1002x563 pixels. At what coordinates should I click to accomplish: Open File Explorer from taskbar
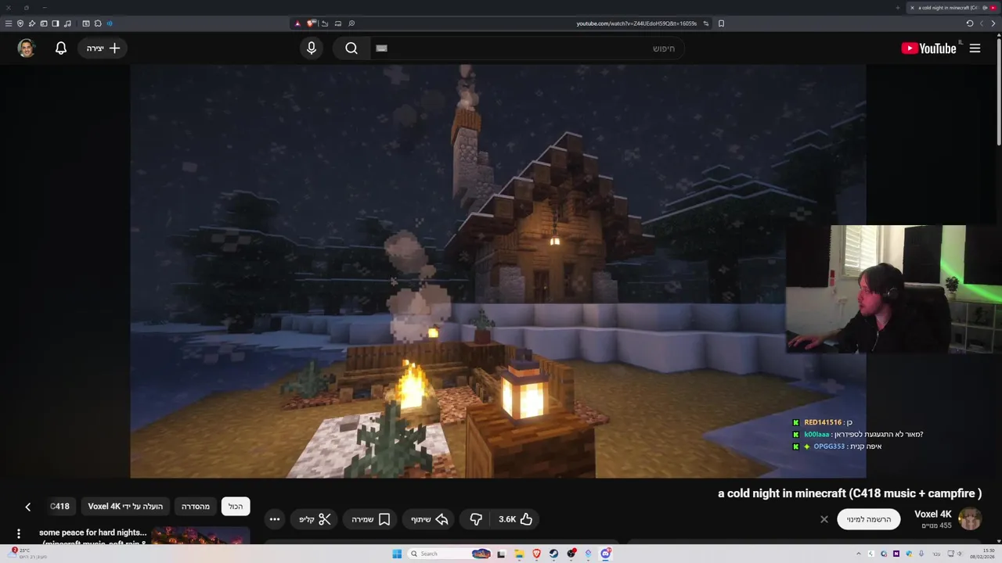[x=519, y=554]
